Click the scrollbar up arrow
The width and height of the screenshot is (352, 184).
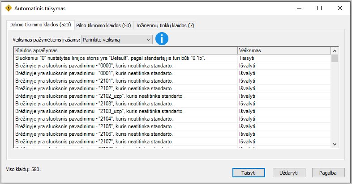coord(335,51)
